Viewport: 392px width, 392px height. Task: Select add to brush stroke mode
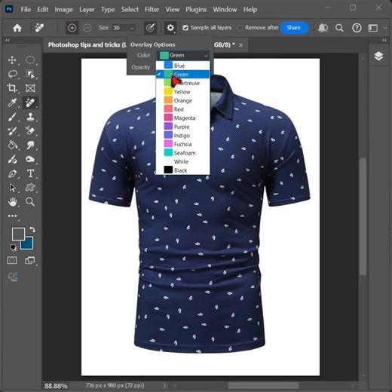point(72,28)
